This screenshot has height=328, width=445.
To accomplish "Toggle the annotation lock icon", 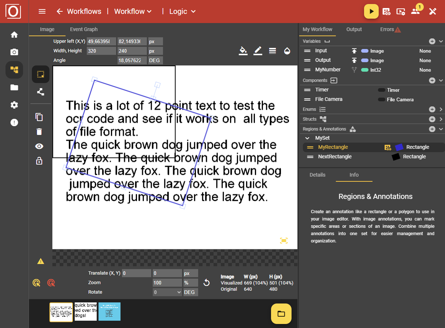I will 39,161.
